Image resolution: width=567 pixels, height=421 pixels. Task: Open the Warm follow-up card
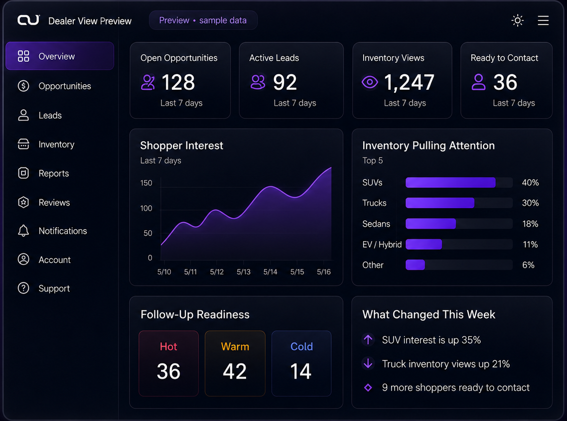[235, 363]
